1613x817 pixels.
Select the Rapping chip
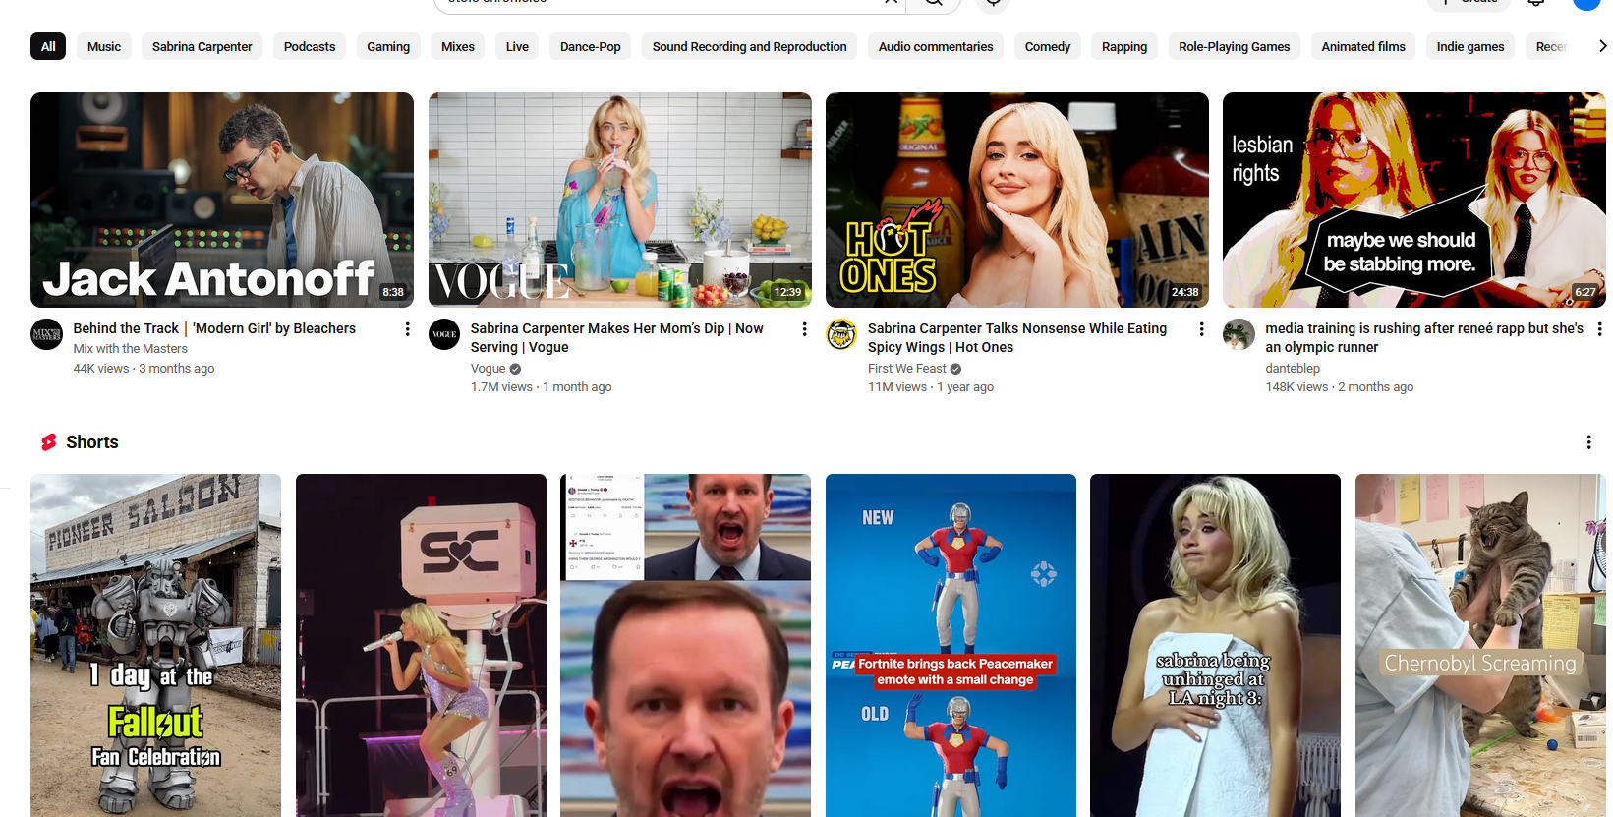click(1124, 46)
